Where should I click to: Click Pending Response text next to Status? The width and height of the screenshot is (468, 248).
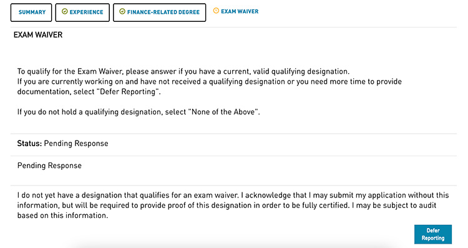click(76, 144)
